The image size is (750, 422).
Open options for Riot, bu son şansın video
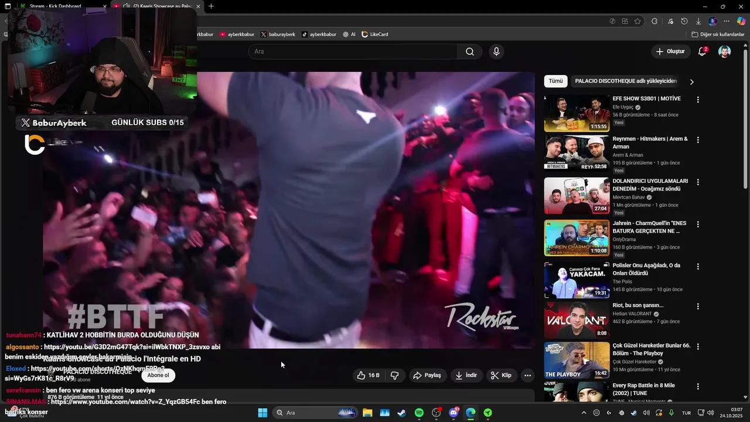(698, 307)
